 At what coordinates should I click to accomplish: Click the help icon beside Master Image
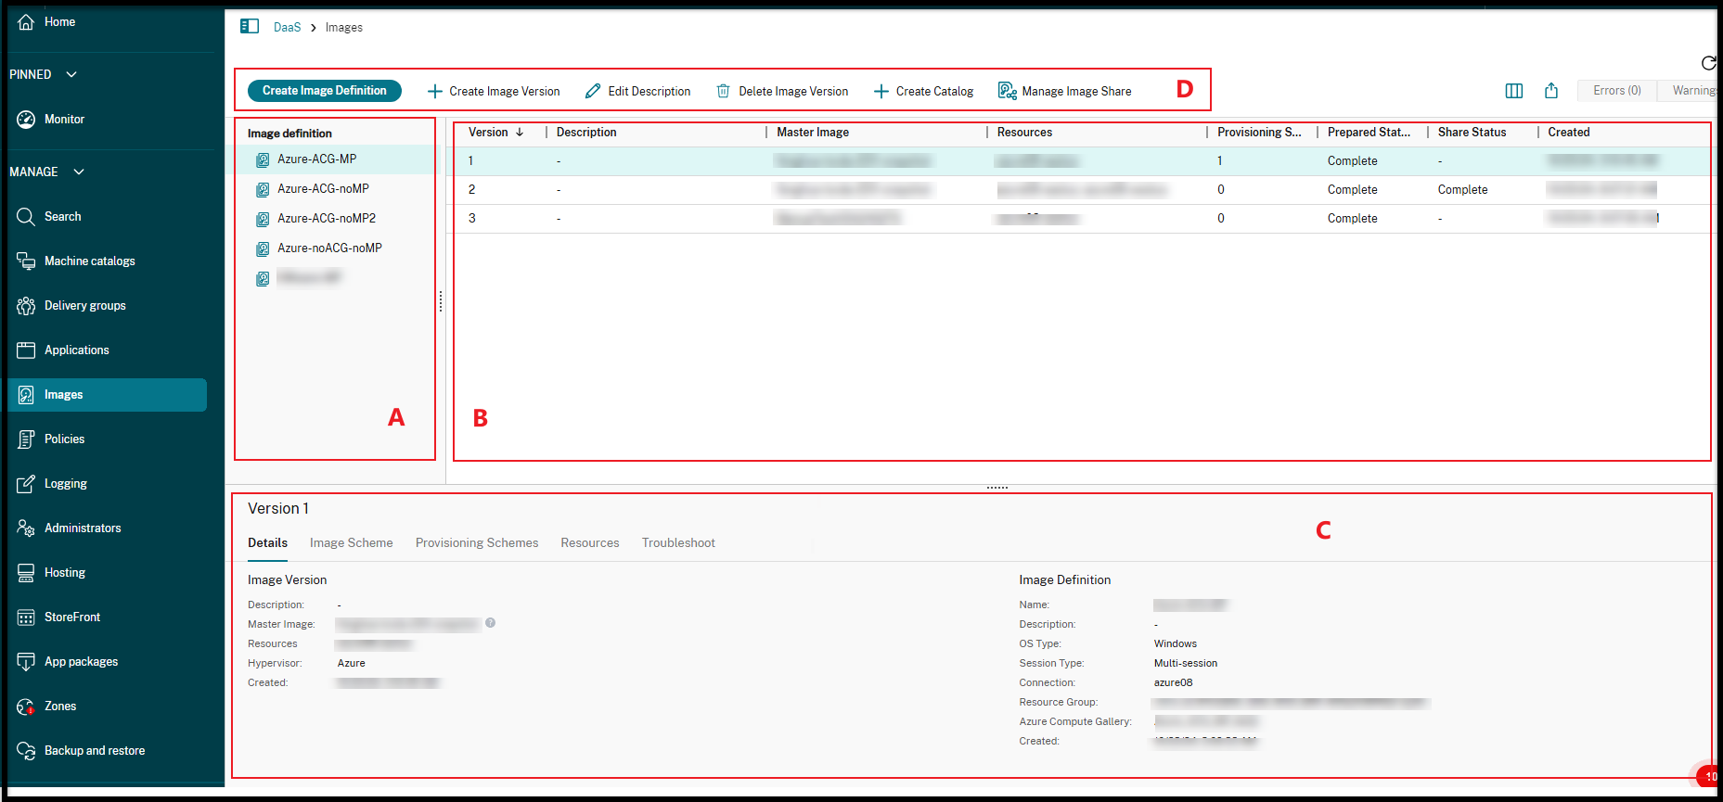point(490,623)
